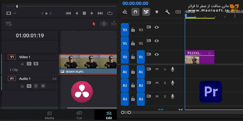Jump to first frame in DaVinci transport
Image resolution: width=243 pixels, height=121 pixels.
(68, 13)
